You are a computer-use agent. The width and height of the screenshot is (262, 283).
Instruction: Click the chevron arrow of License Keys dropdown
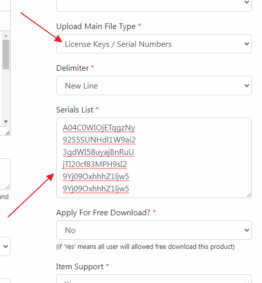(x=247, y=44)
